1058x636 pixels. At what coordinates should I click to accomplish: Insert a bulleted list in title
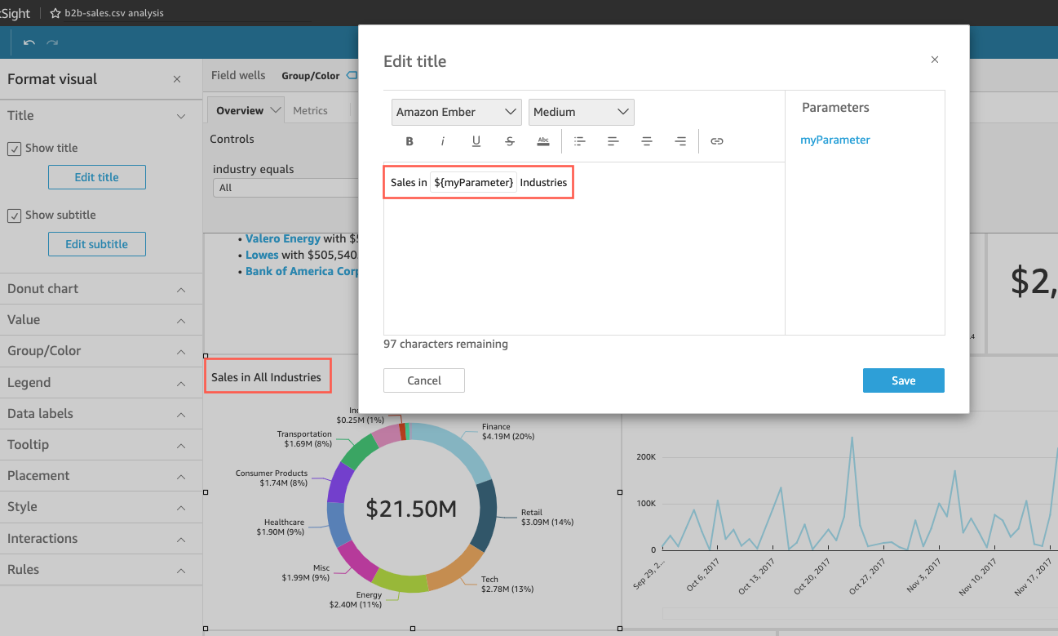(x=580, y=141)
